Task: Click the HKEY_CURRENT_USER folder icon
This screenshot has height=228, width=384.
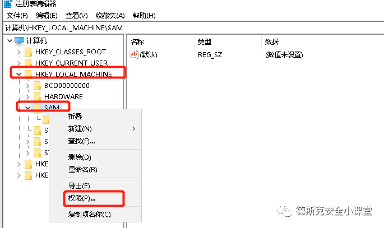Action: point(28,63)
